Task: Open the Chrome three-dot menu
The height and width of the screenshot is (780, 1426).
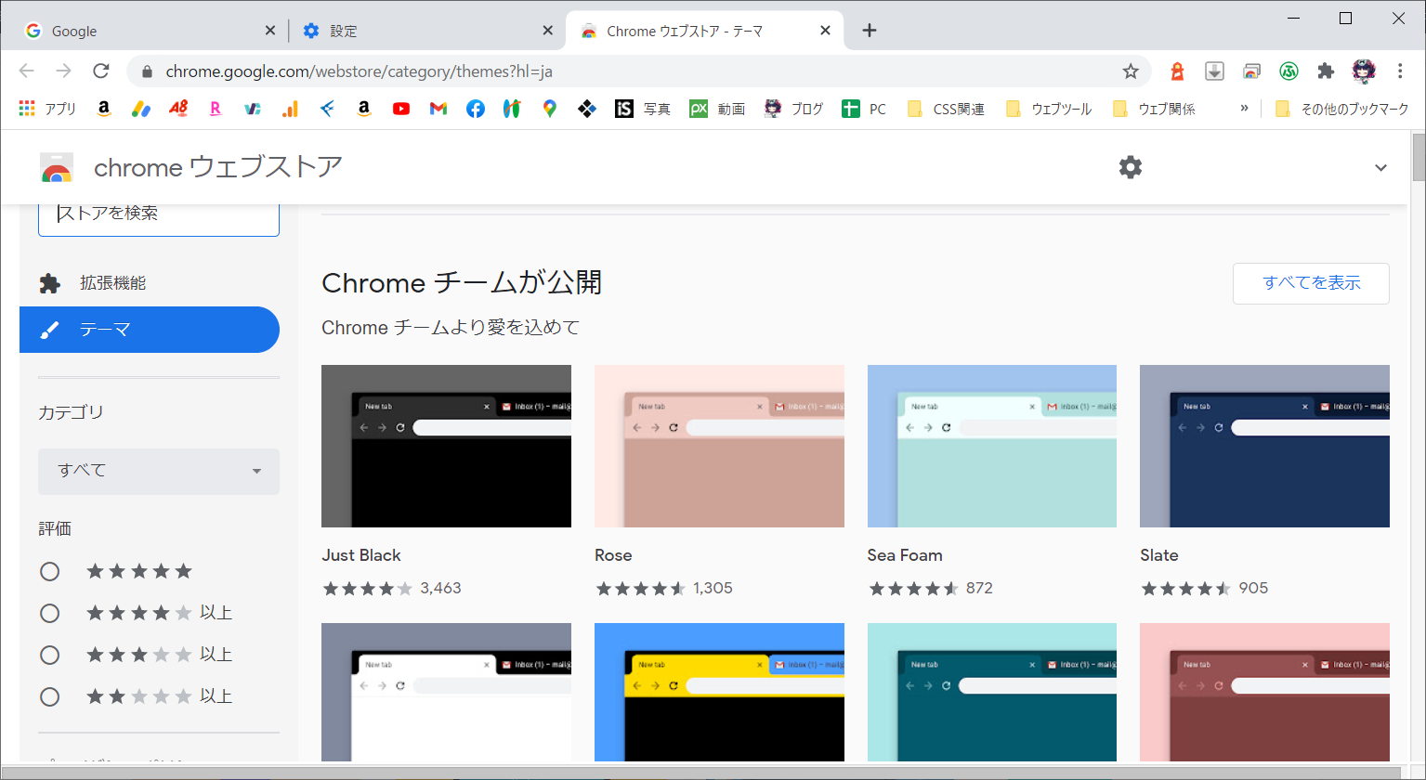Action: click(x=1400, y=71)
